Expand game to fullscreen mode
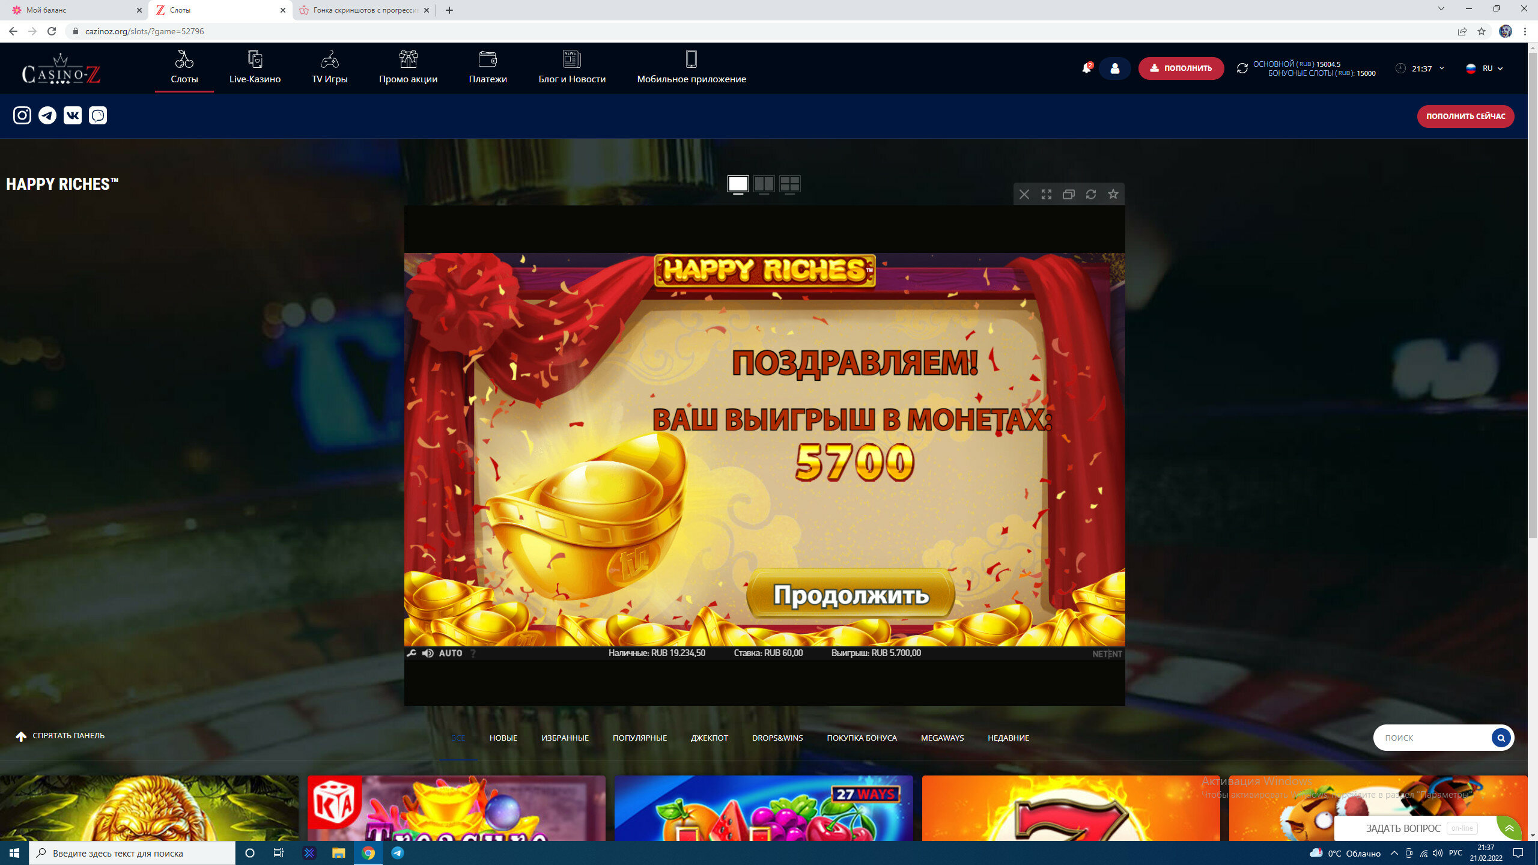This screenshot has height=865, width=1538. pos(1047,194)
